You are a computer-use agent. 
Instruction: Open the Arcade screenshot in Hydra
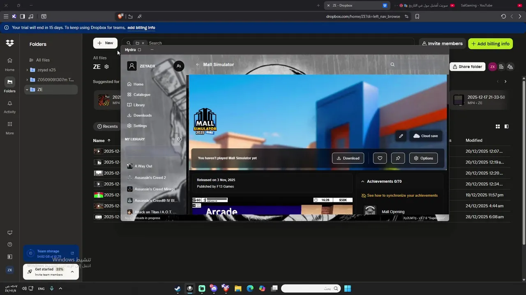tap(272, 206)
